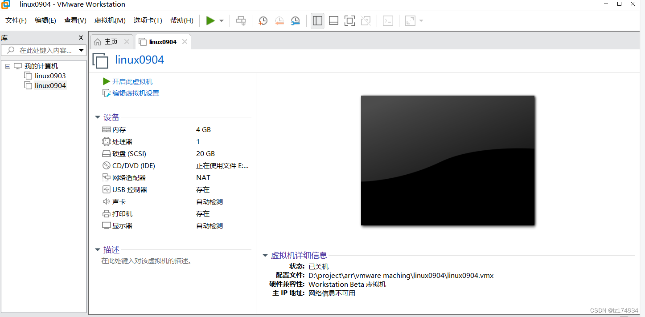This screenshot has height=317, width=645.
Task: Click the VMware Workstation title bar logo
Action: [6, 4]
